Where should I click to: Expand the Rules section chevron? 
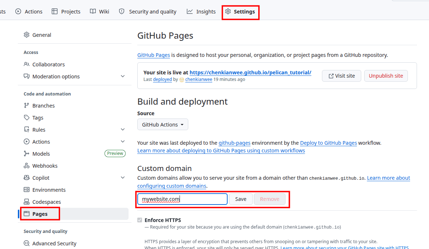(x=123, y=129)
